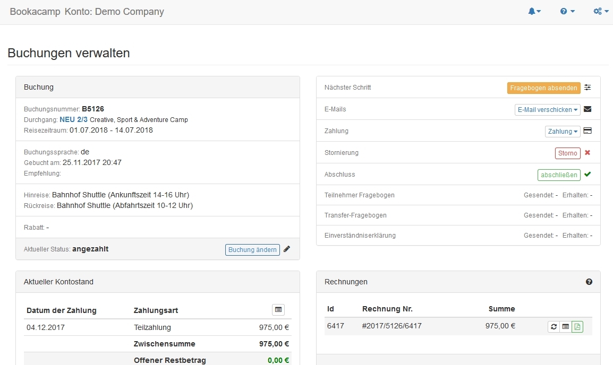Click the sliders icon beside Fragebogen absenden
The image size is (613, 365).
pos(588,88)
